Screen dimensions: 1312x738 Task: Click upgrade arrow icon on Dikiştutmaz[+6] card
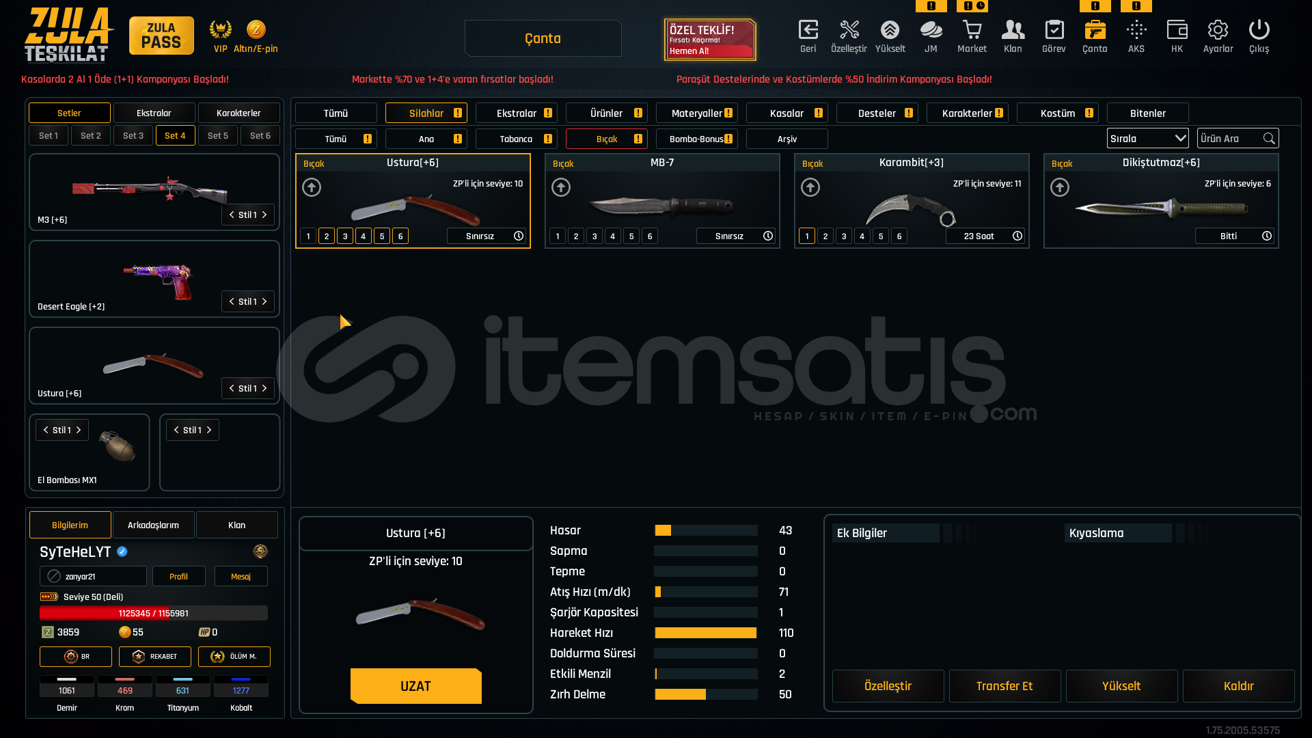[1060, 187]
